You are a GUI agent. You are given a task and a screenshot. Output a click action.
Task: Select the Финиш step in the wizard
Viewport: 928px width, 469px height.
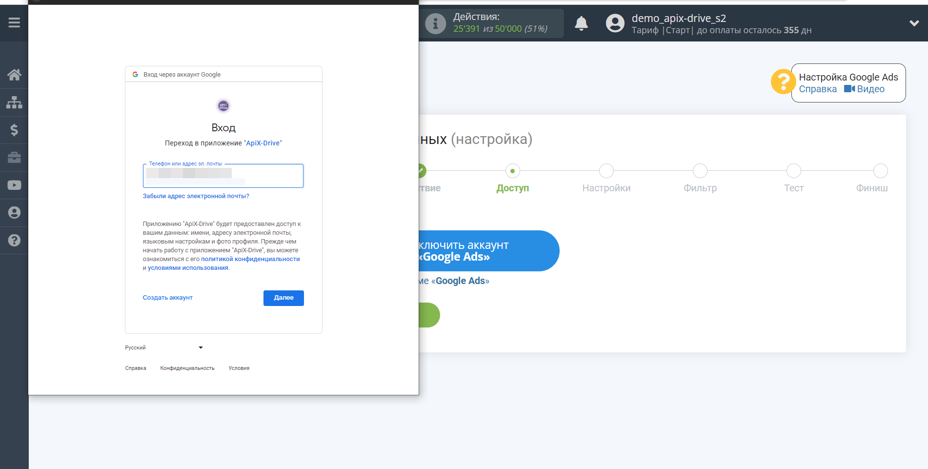[873, 179]
